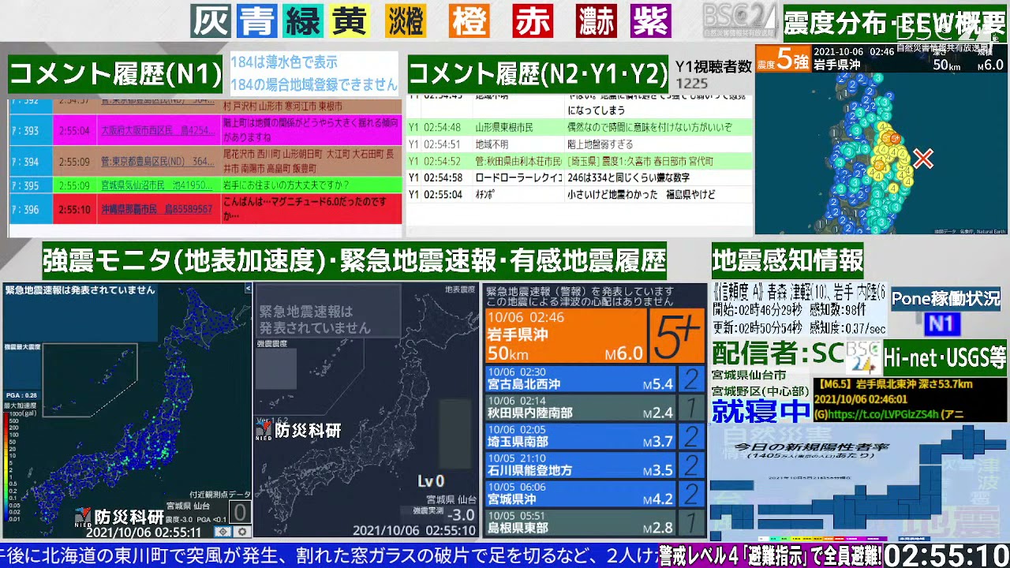Select the 宮古島北西沖 M5.4 history entry
This screenshot has height=568, width=1010.
coord(580,379)
